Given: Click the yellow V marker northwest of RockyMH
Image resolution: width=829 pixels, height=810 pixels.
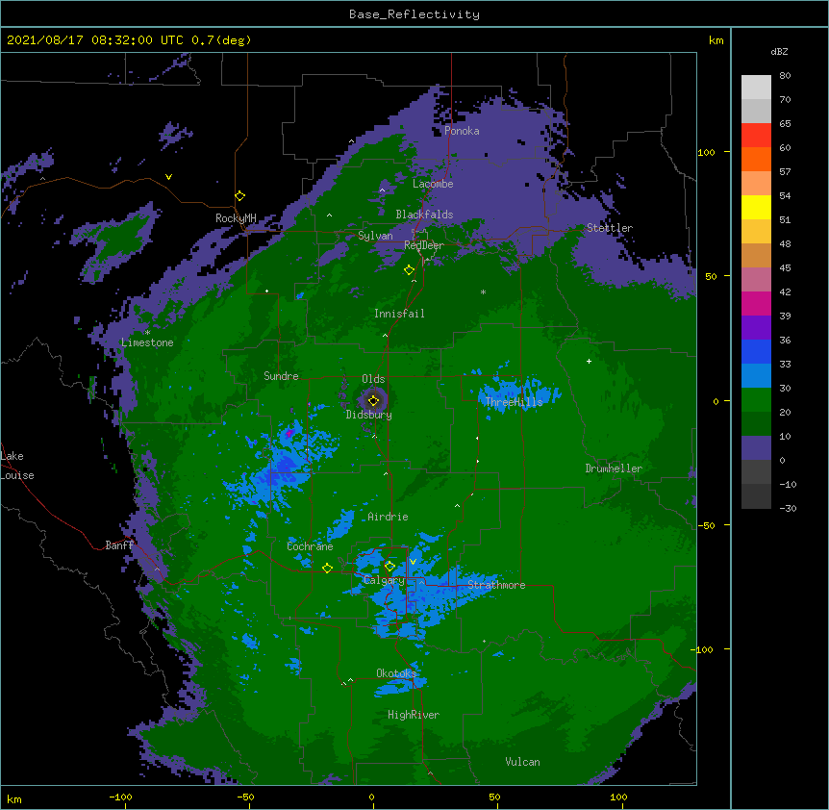Looking at the screenshot, I should click(x=168, y=177).
